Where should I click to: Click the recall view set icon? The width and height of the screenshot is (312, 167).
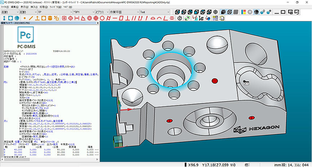pos(297,12)
